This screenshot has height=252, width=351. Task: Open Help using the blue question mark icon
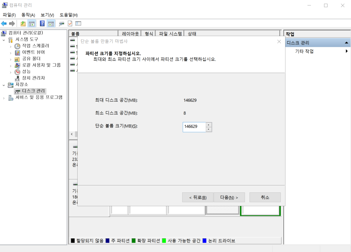42,23
